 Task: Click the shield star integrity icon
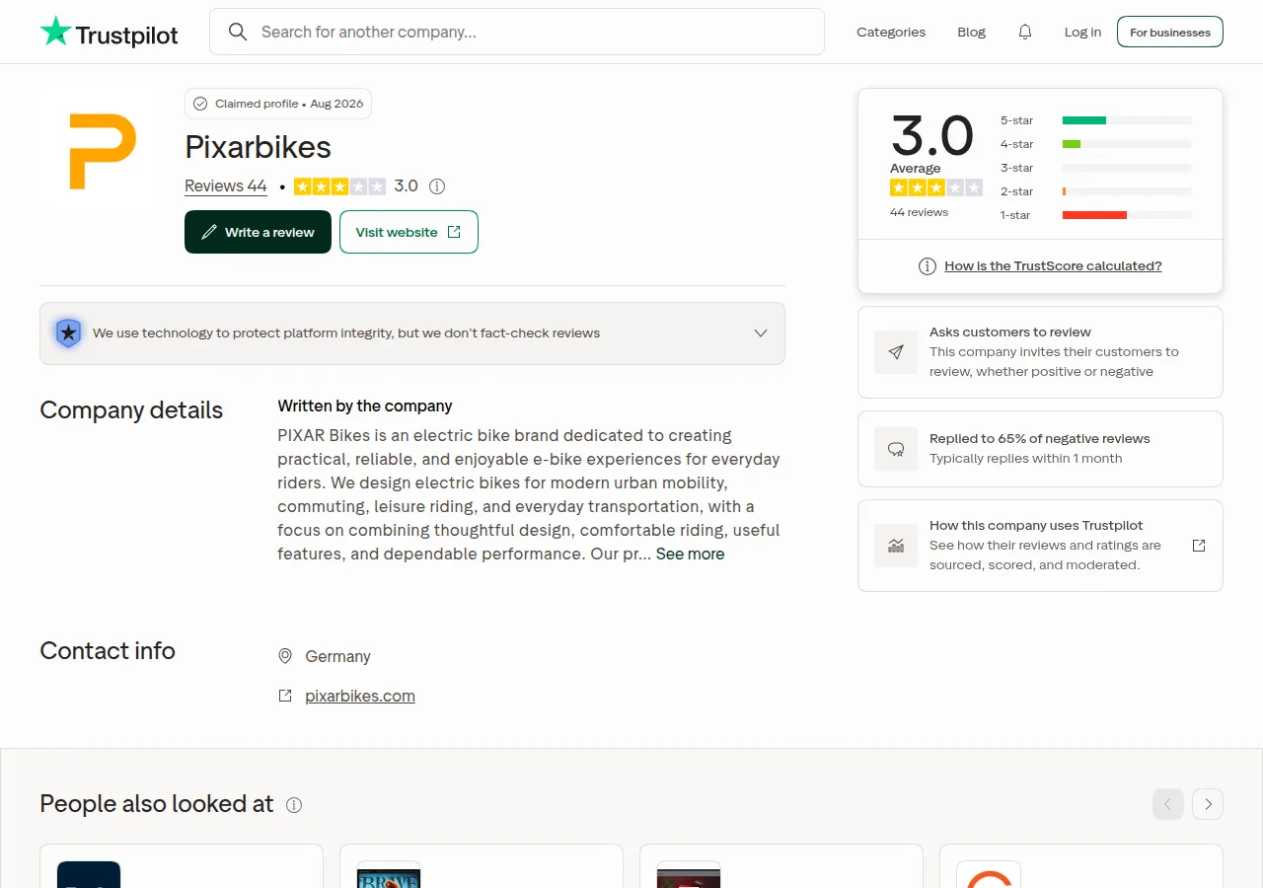(x=68, y=333)
